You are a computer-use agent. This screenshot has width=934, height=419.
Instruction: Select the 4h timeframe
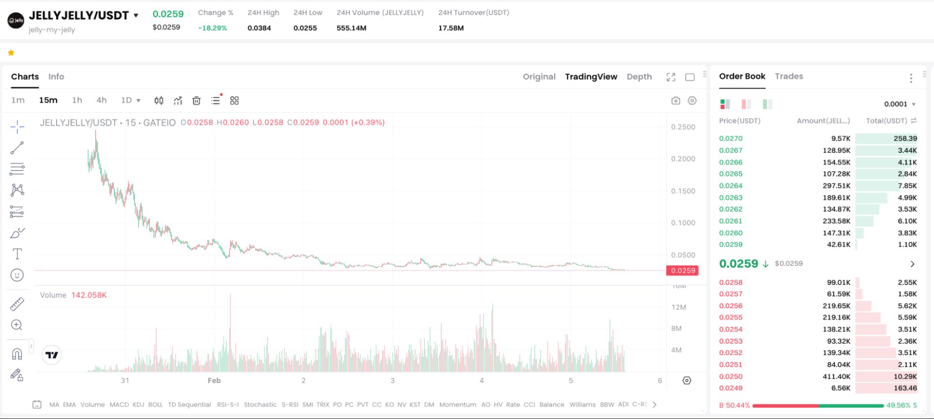pyautogui.click(x=101, y=100)
